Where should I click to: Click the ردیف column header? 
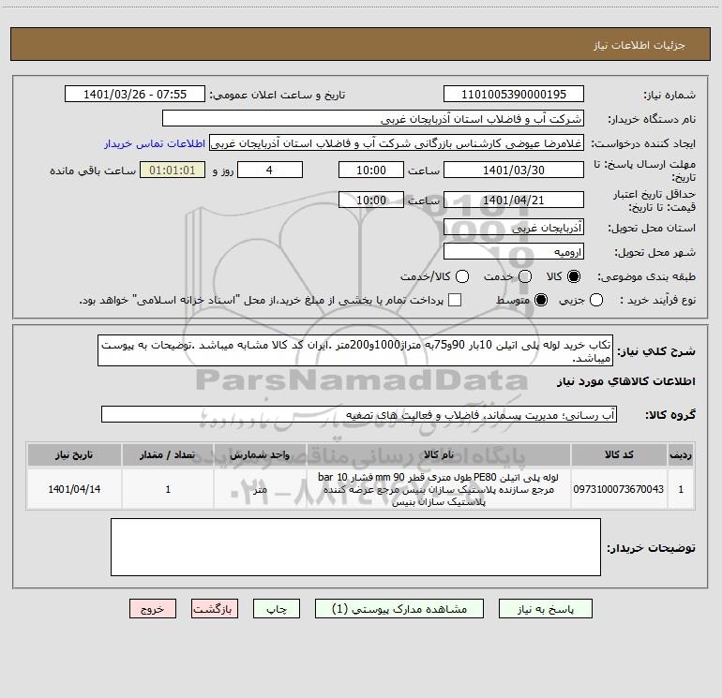(681, 454)
